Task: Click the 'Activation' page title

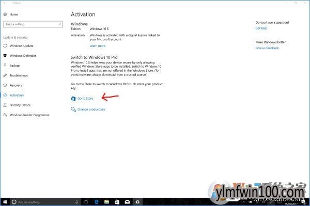Action: coord(83,14)
